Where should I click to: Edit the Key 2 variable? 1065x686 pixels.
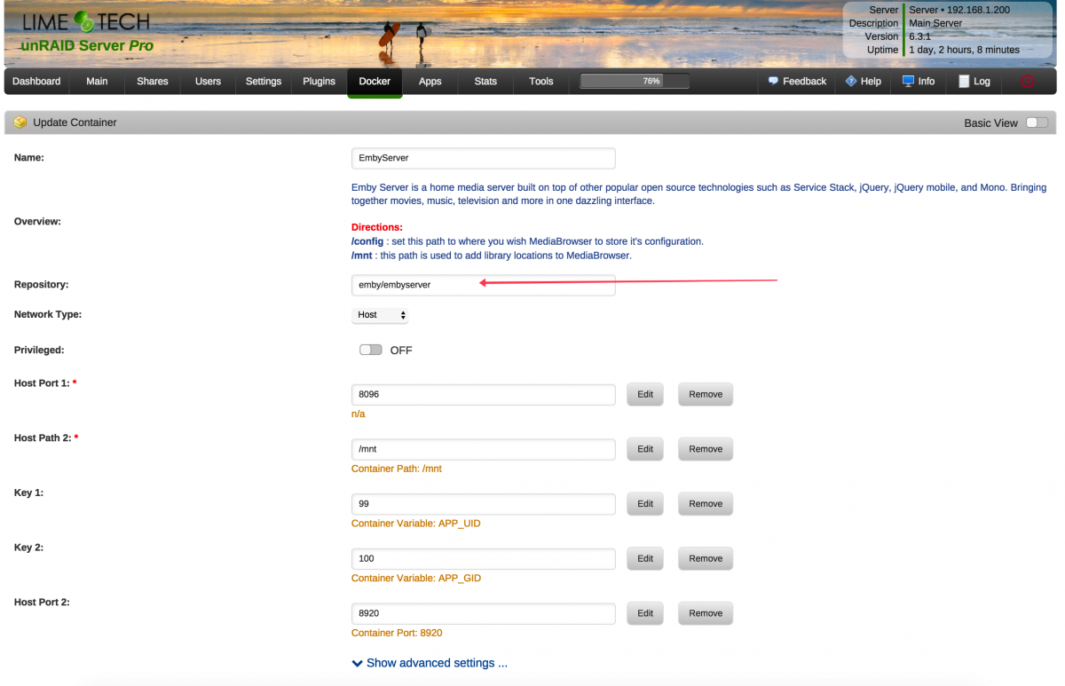click(645, 559)
